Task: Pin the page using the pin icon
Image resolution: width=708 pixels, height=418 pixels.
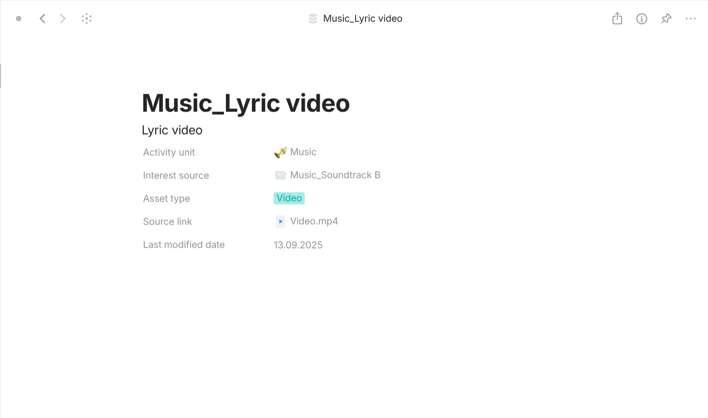Action: [x=666, y=19]
